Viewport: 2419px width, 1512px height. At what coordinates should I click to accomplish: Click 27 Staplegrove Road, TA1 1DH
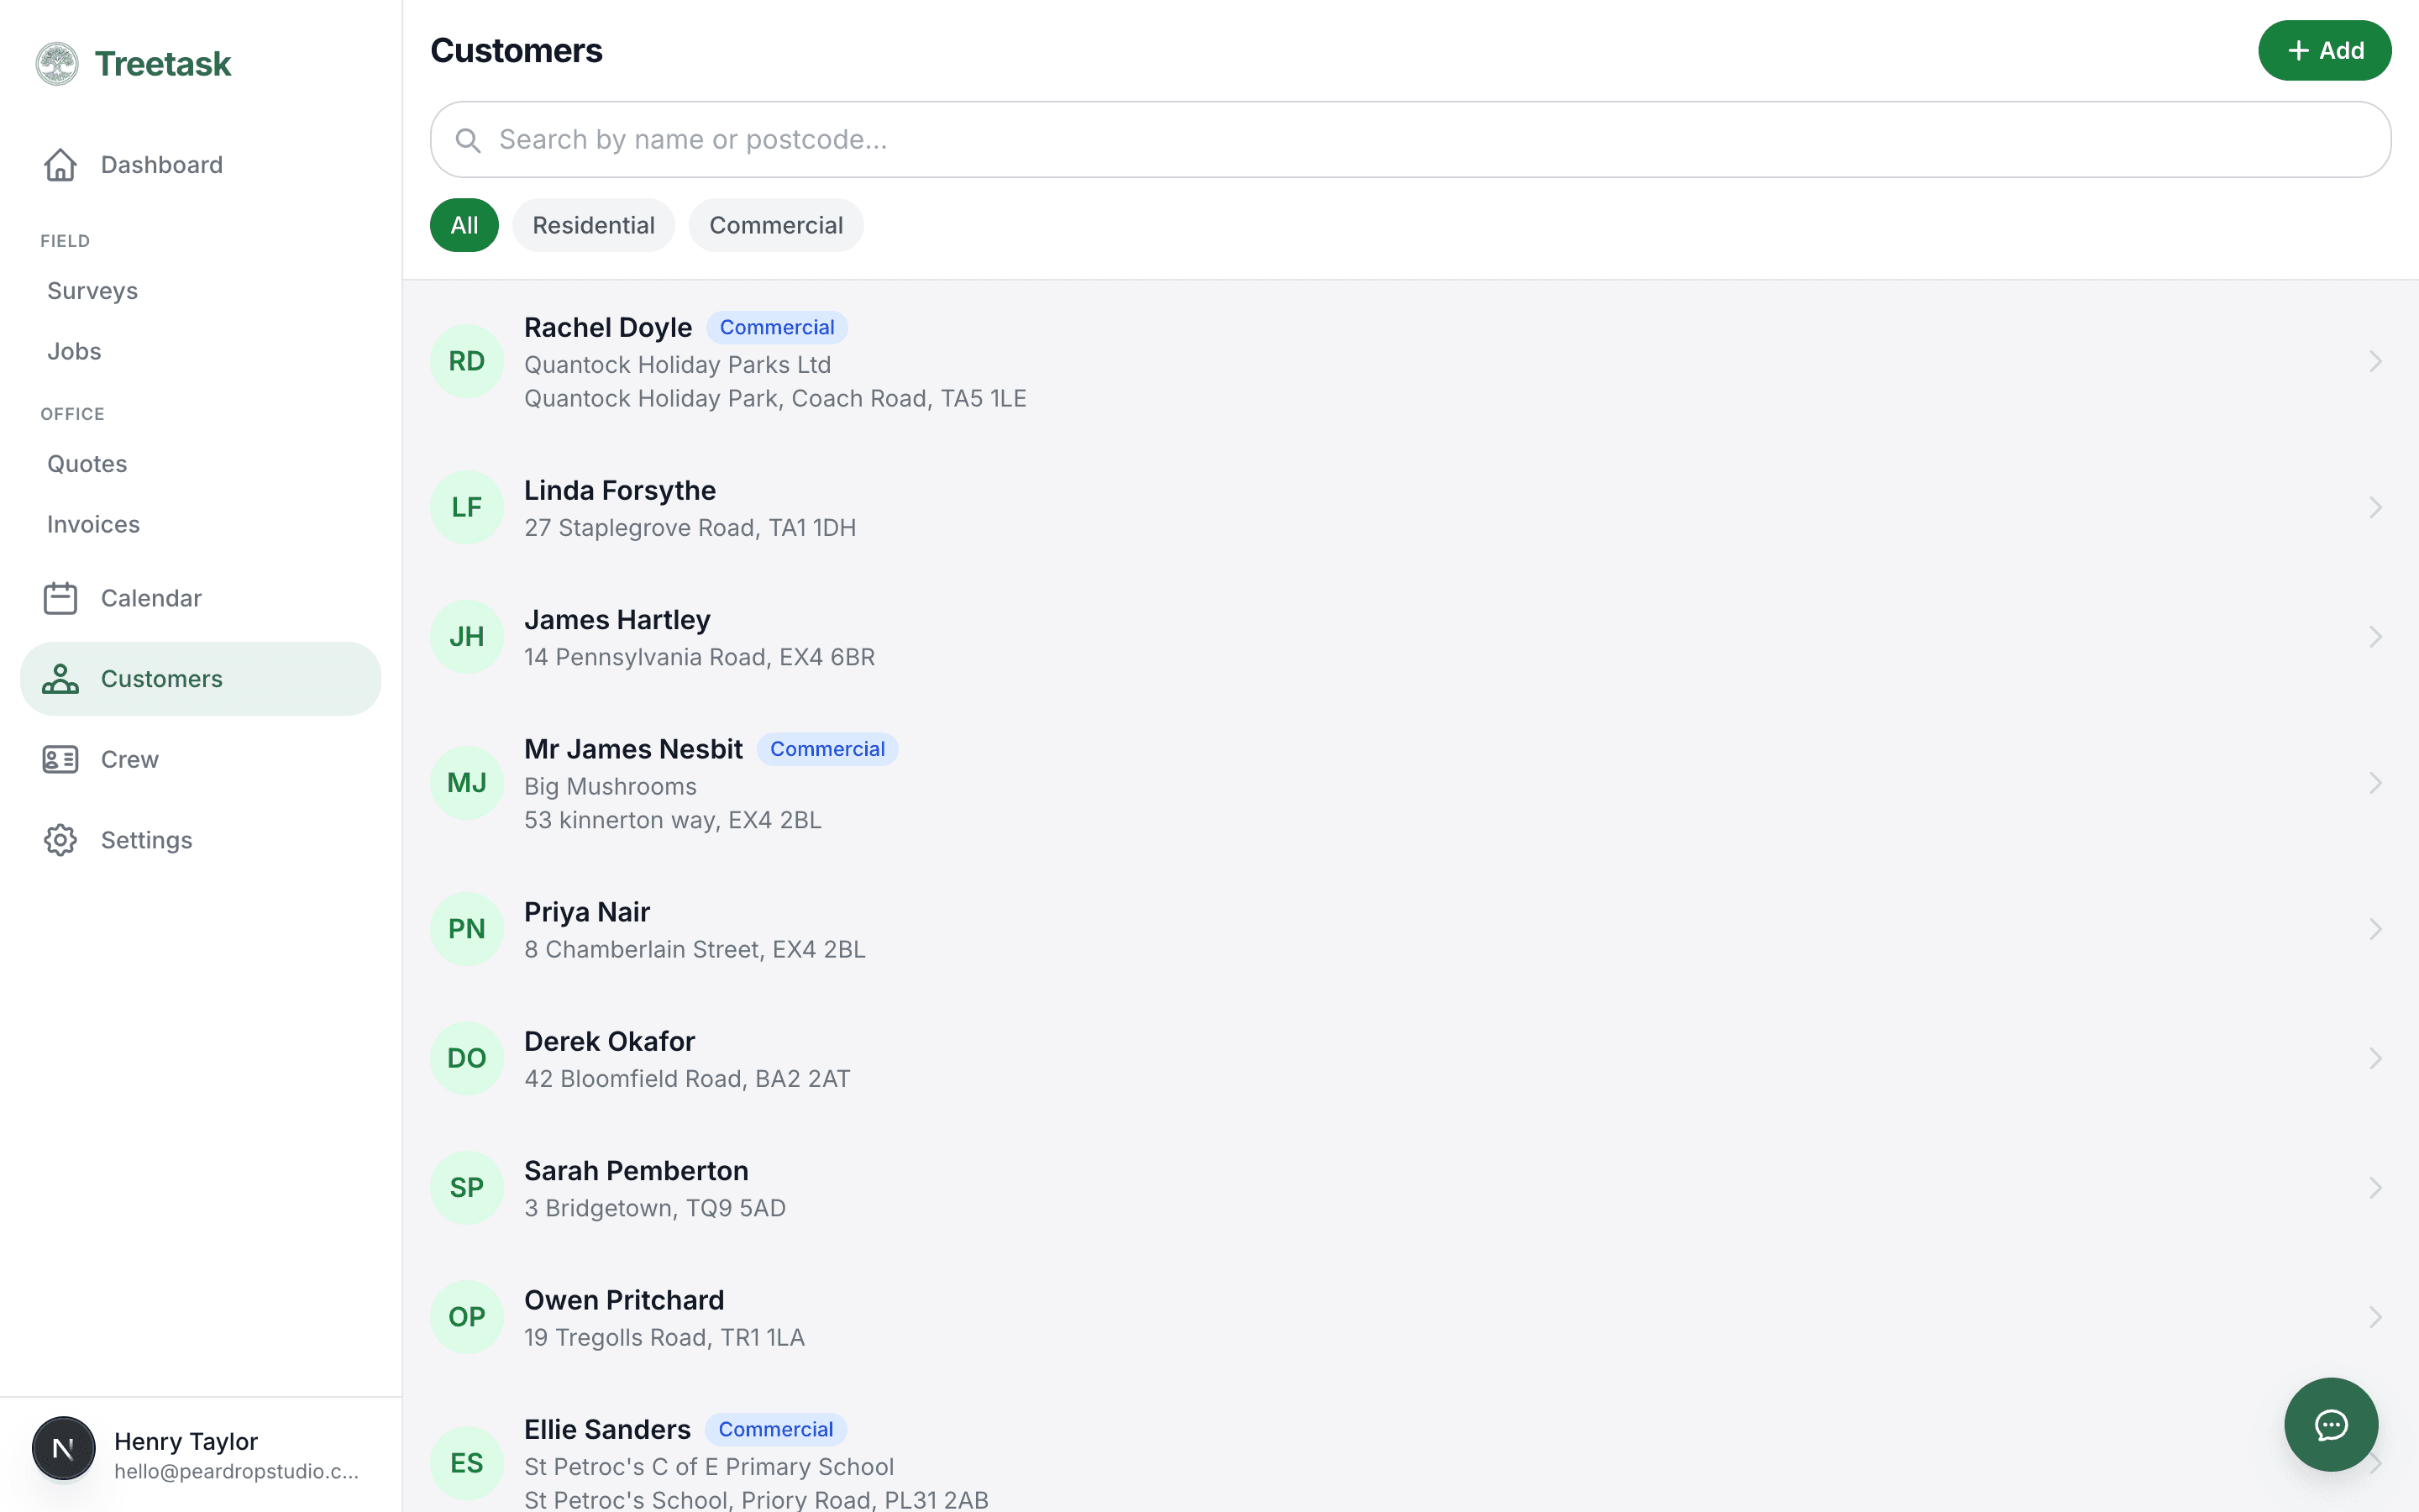[690, 528]
